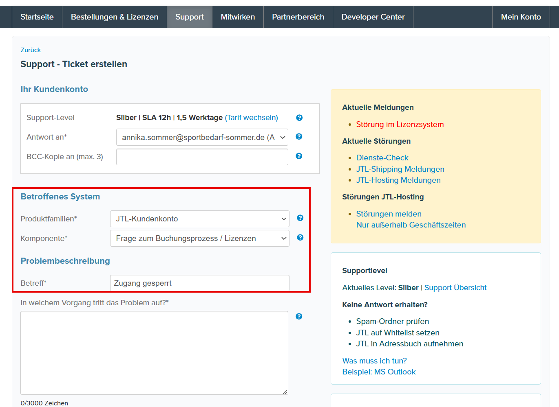559x407 pixels.
Task: Open the Dienste-Check link
Action: click(382, 158)
